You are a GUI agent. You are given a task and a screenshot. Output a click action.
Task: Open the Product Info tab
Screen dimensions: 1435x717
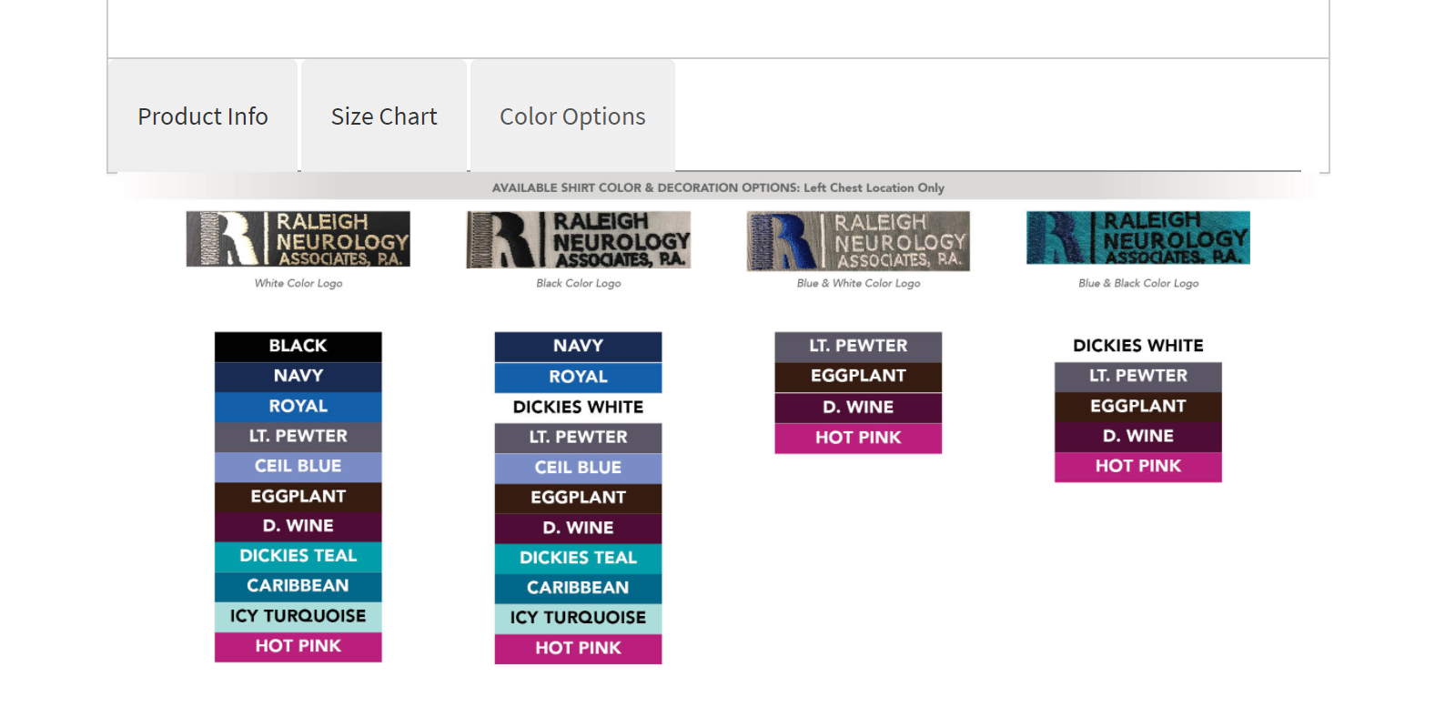(202, 116)
